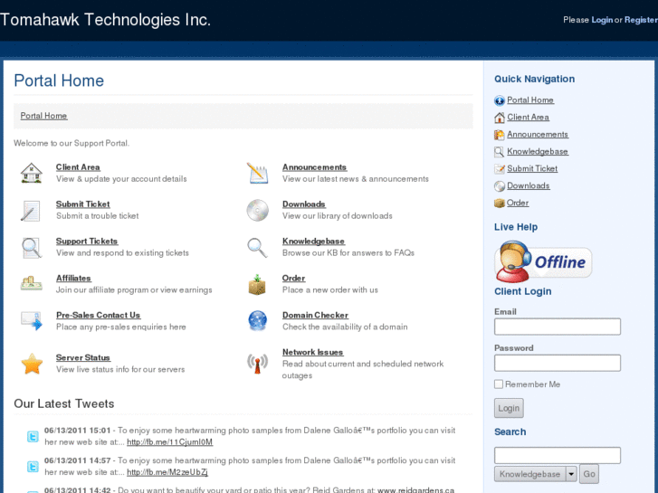Click the Go search button
This screenshot has height=493, width=658.
coord(588,474)
